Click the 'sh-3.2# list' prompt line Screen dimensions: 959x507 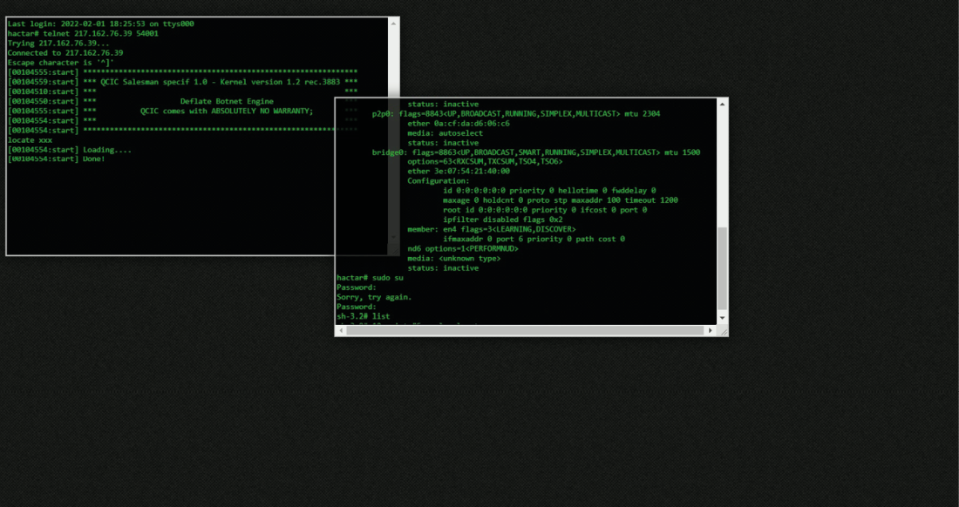363,316
